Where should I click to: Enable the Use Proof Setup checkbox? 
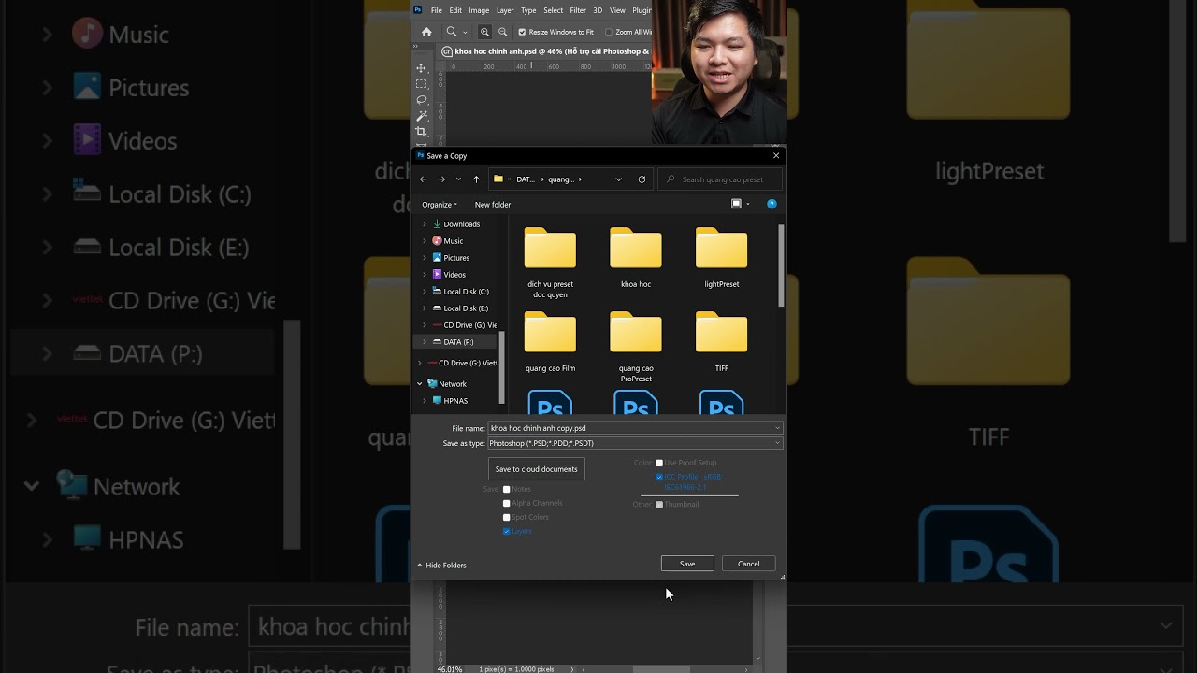pos(659,463)
